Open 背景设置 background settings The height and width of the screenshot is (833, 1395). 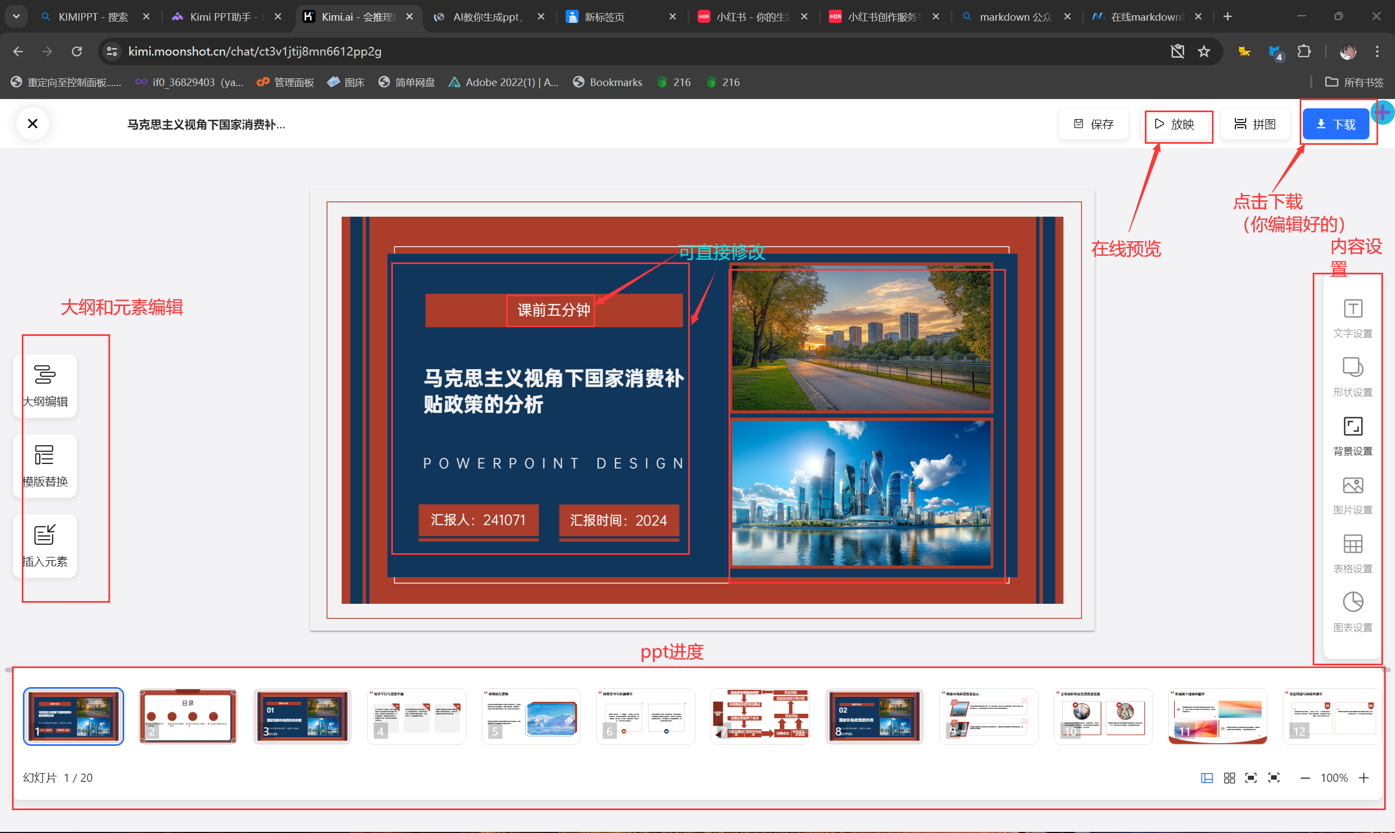[1352, 435]
